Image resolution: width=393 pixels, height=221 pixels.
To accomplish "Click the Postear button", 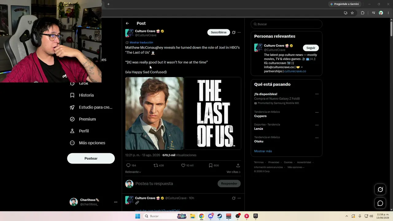I will click(91, 158).
